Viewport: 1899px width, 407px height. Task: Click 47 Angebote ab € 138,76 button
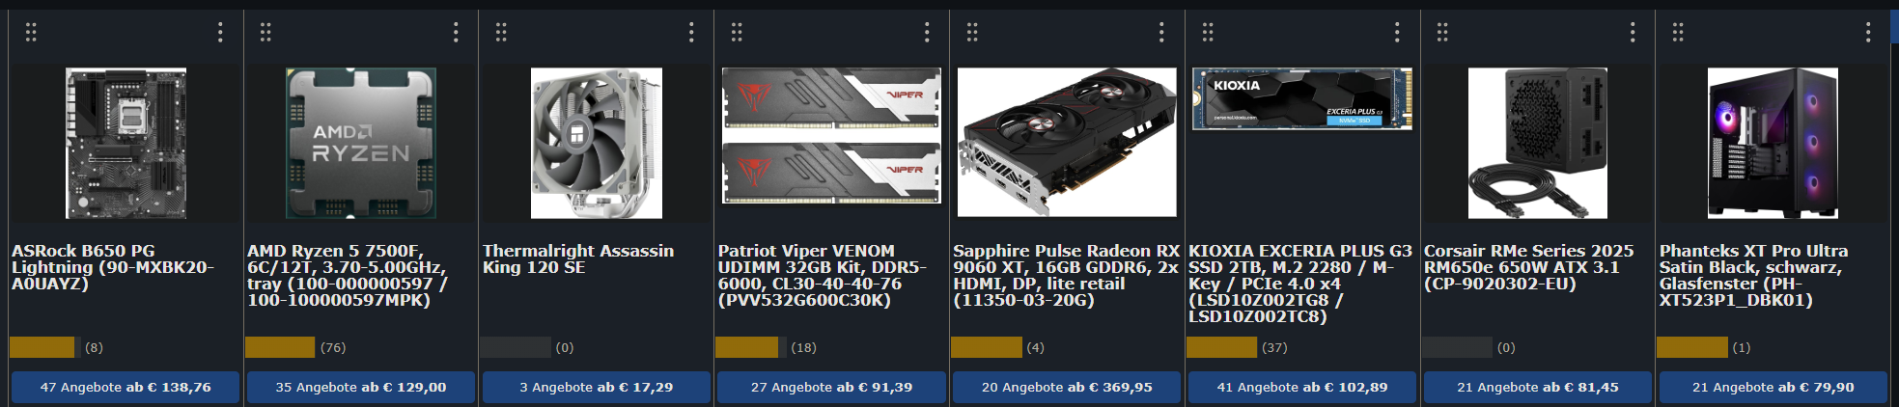tap(126, 388)
